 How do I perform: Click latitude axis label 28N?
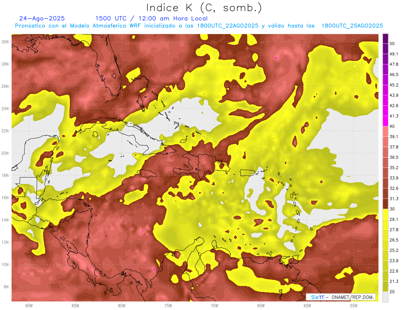(5, 64)
